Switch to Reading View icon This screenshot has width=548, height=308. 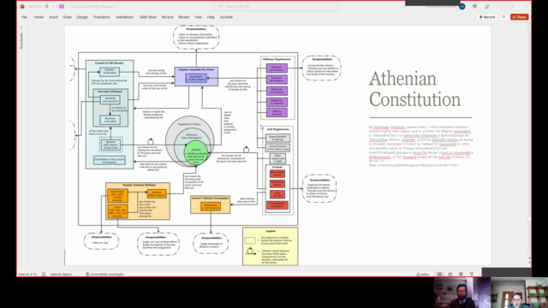(461, 274)
